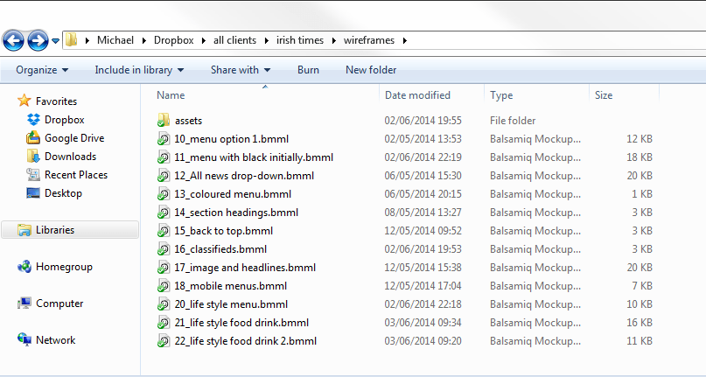
Task: Click file icon of '15_back to top.bmml'
Action: (163, 231)
